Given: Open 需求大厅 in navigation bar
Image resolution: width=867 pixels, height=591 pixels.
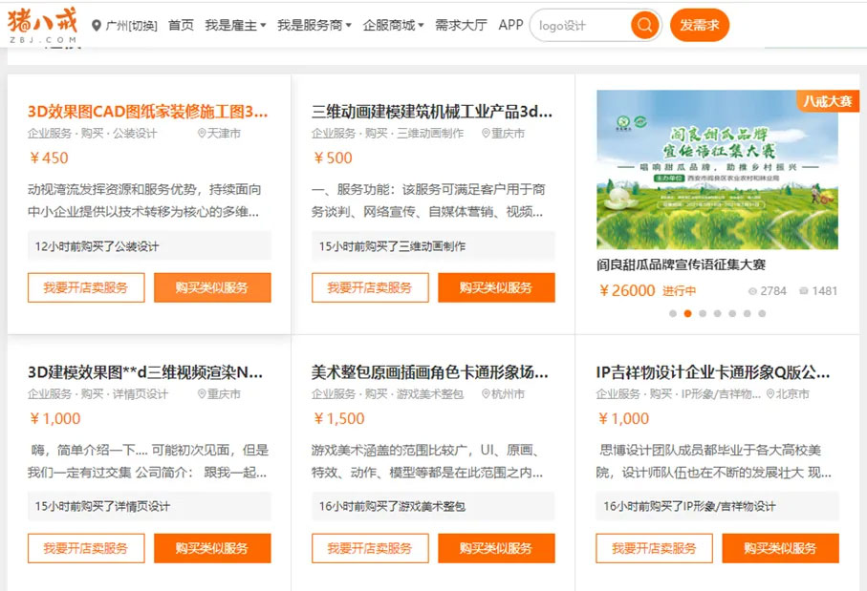Looking at the screenshot, I should pyautogui.click(x=461, y=26).
